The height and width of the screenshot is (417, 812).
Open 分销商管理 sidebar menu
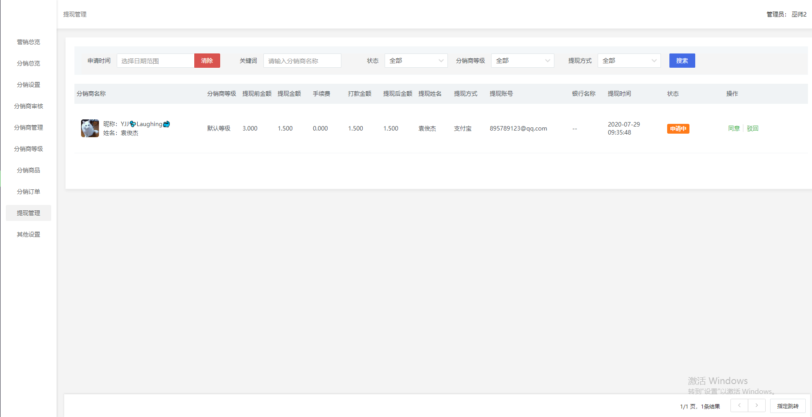(29, 127)
